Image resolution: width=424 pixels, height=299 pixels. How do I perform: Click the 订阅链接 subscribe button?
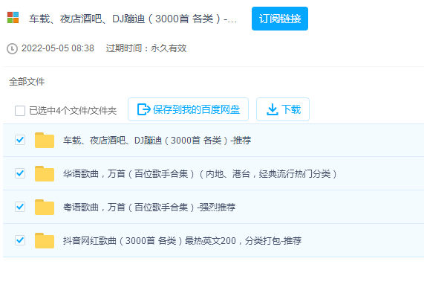point(280,19)
